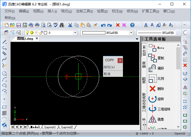Click the Move tool in tool palette
The height and width of the screenshot is (137, 191).
(156, 48)
